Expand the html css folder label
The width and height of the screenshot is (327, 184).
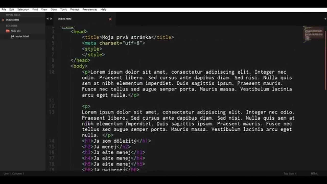[16, 31]
